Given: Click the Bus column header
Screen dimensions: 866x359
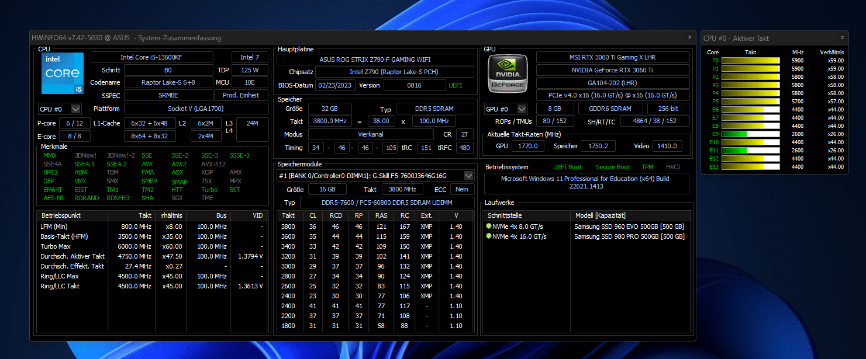Looking at the screenshot, I should 208,215.
